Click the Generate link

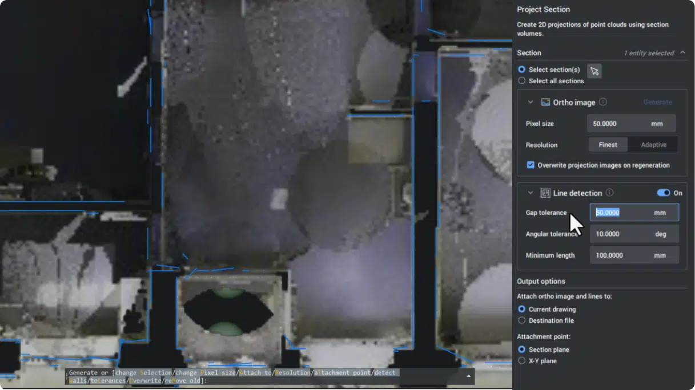[x=657, y=102]
